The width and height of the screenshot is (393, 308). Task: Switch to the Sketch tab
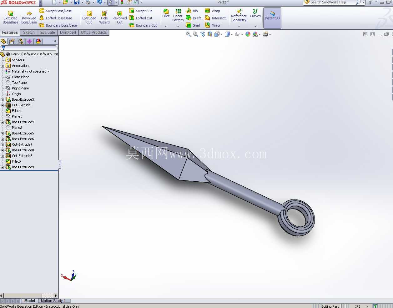pyautogui.click(x=29, y=33)
